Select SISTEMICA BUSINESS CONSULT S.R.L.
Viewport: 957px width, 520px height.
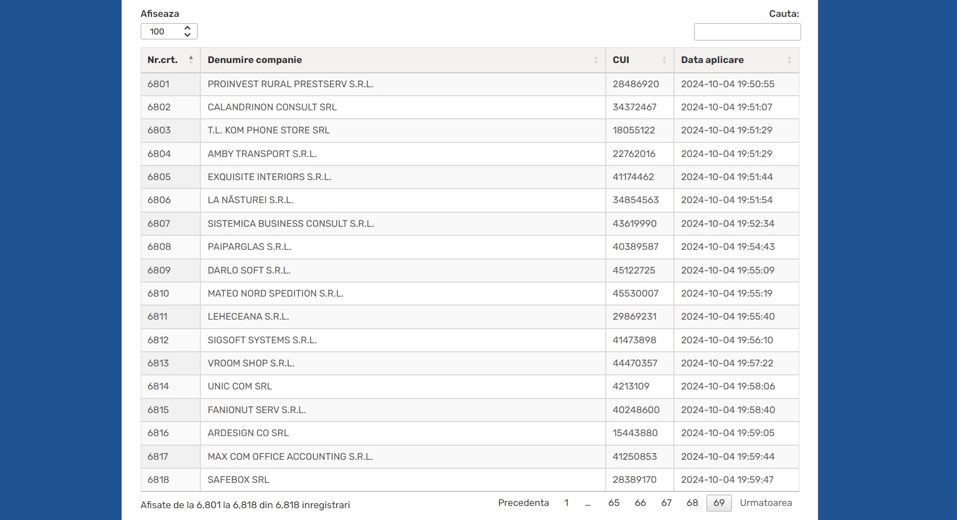pyautogui.click(x=290, y=224)
